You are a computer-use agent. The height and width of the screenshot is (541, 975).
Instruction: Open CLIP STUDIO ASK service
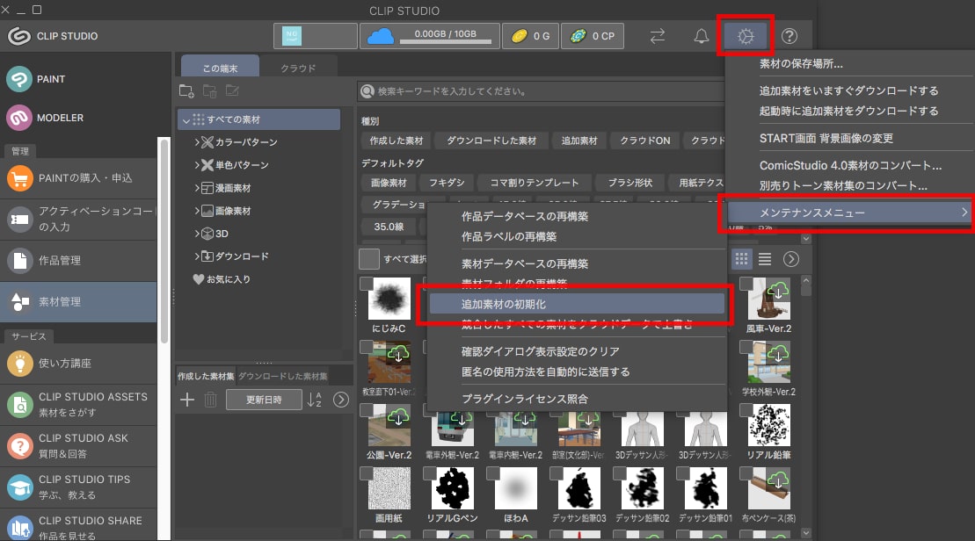[78, 446]
